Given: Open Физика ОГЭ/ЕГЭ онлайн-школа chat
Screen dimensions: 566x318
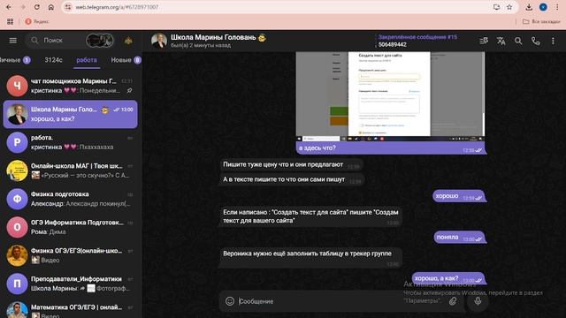Looking at the screenshot, I should (x=71, y=255).
